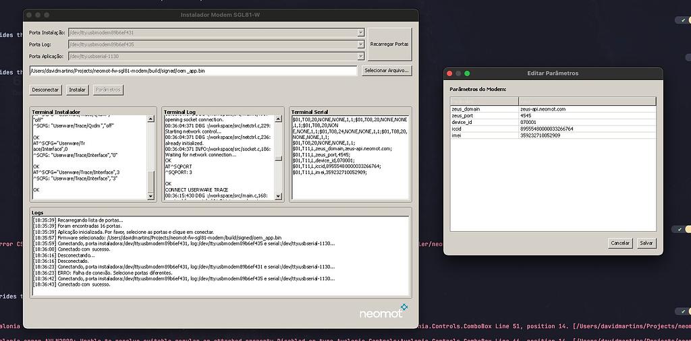The width and height of the screenshot is (691, 341).
Task: Save parameters with Salvar button
Action: [x=646, y=243]
